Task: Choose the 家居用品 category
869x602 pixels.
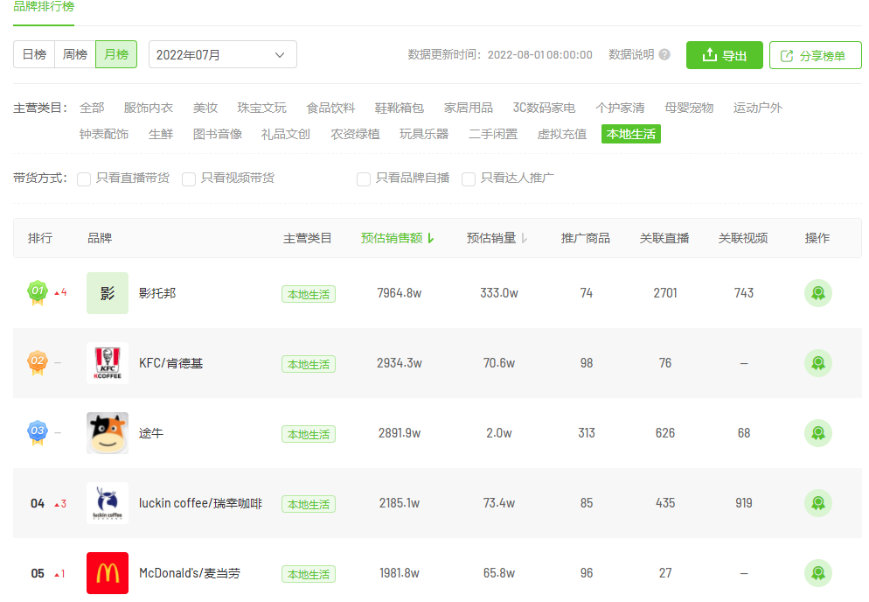Action: pyautogui.click(x=469, y=108)
